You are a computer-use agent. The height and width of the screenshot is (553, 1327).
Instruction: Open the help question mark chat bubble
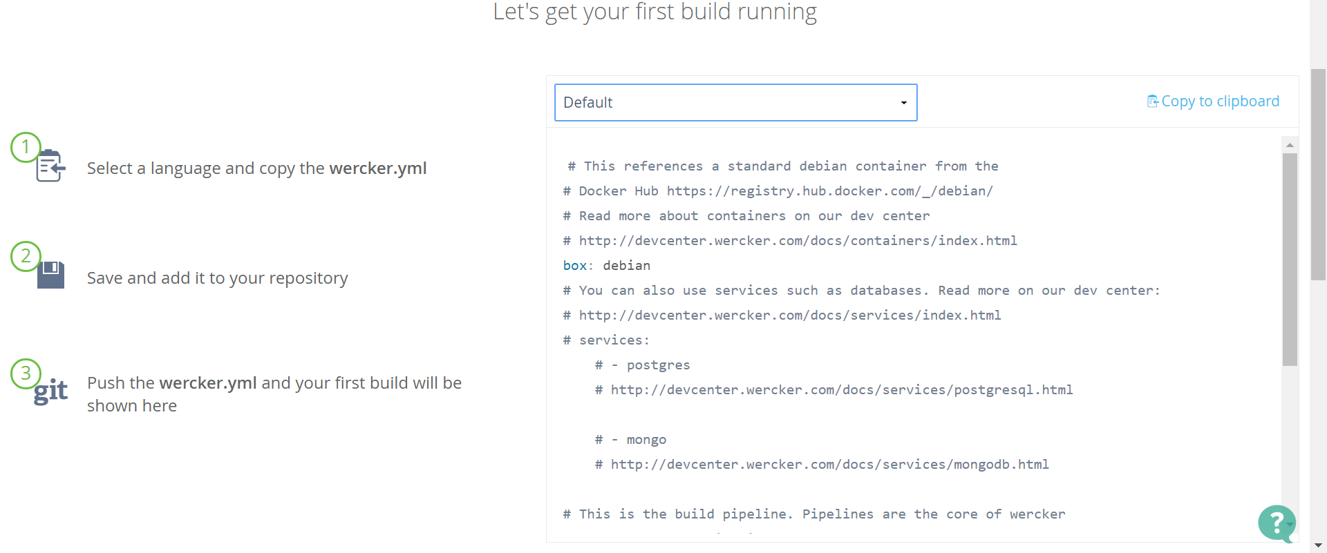1277,523
